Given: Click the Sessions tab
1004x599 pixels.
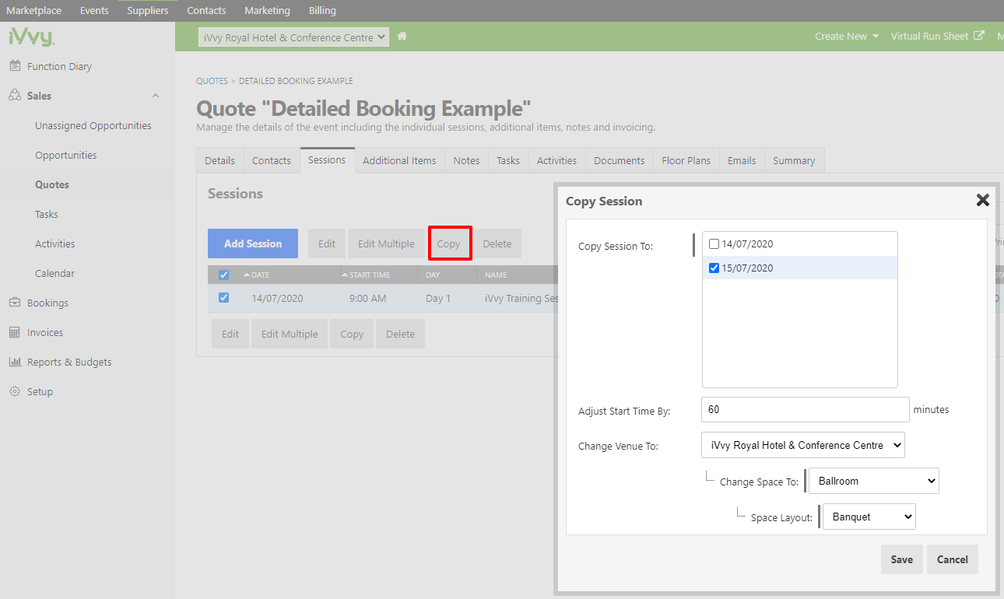Looking at the screenshot, I should coord(327,159).
